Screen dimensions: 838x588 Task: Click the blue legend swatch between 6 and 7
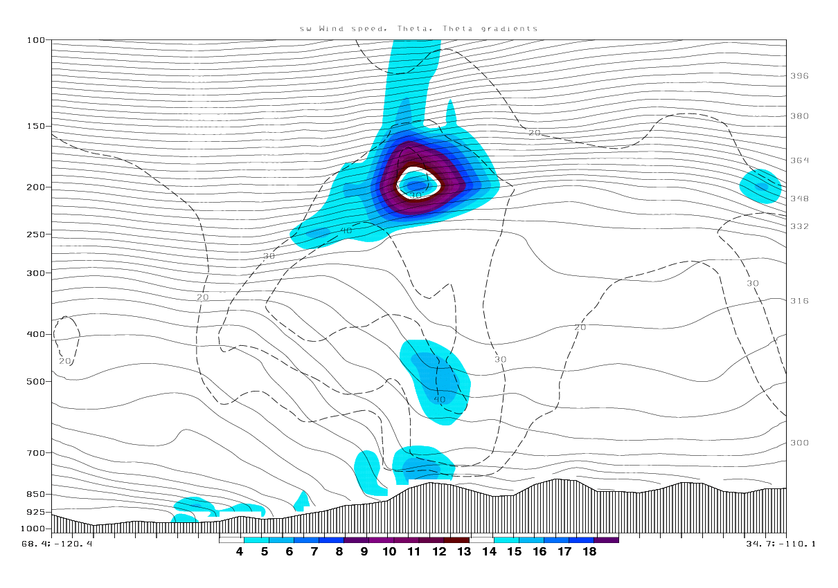click(306, 540)
